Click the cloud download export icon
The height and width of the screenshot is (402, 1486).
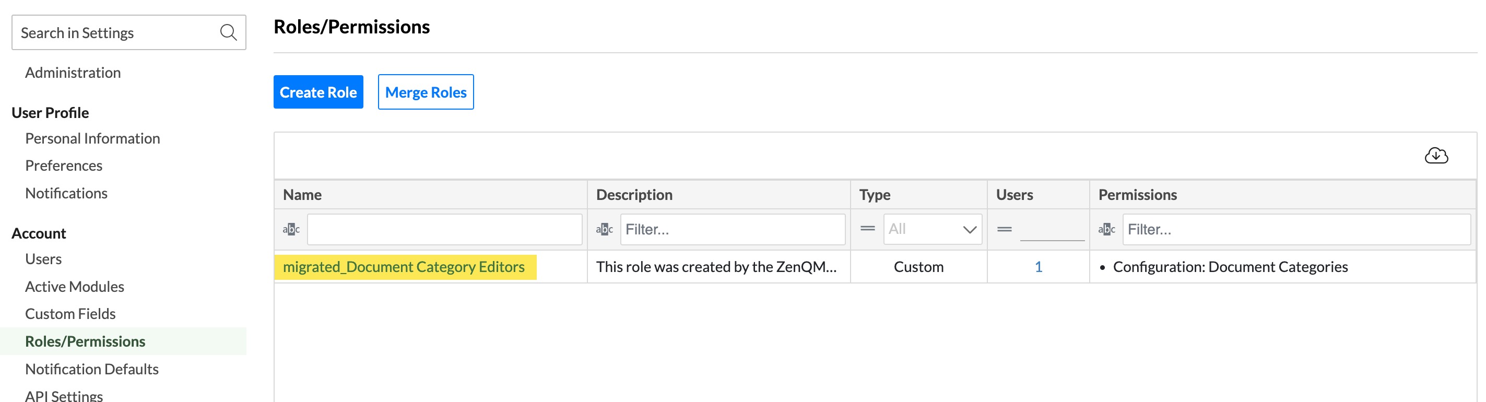[x=1436, y=155]
